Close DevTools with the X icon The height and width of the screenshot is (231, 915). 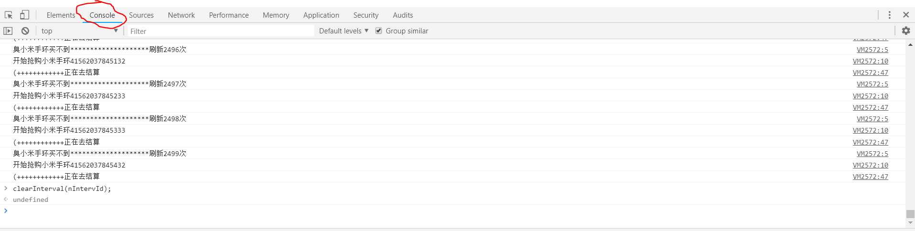tap(906, 15)
